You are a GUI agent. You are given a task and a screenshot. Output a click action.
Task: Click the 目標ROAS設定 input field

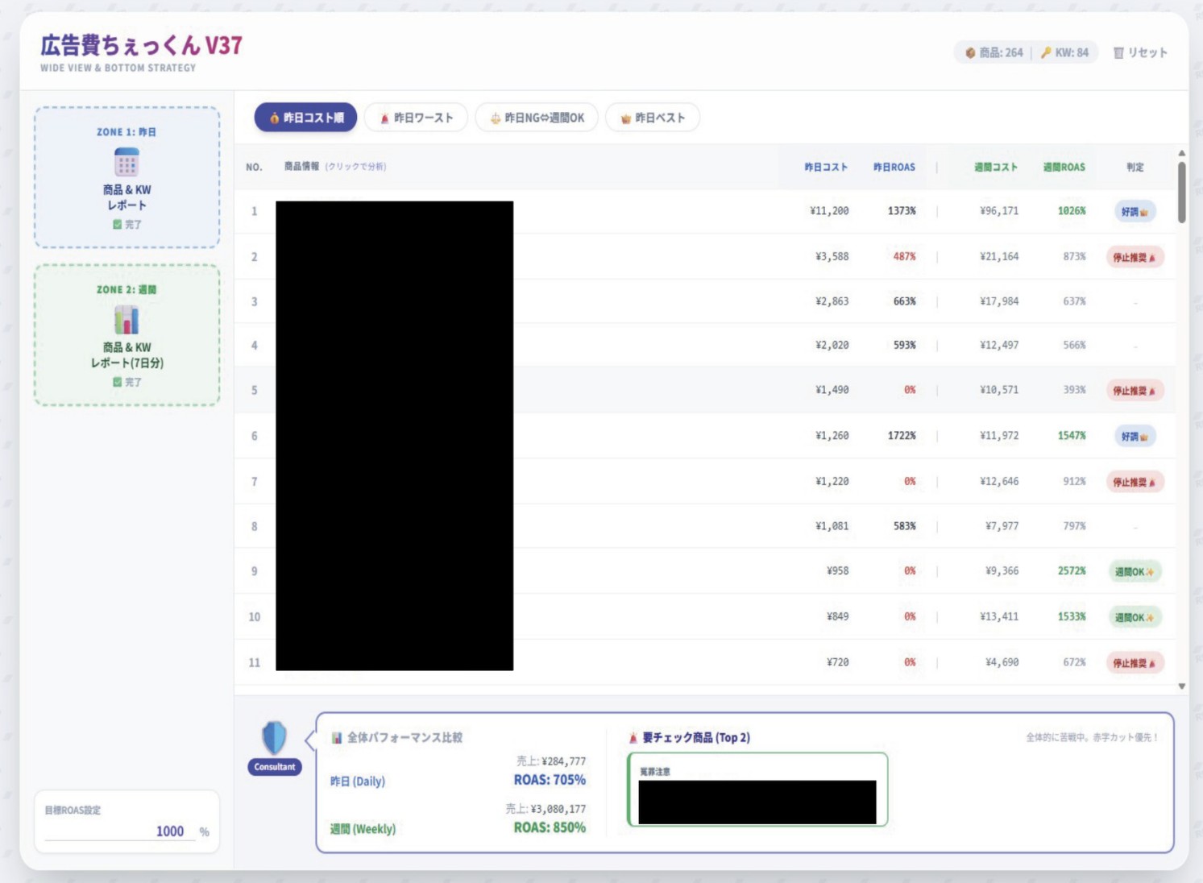click(121, 831)
